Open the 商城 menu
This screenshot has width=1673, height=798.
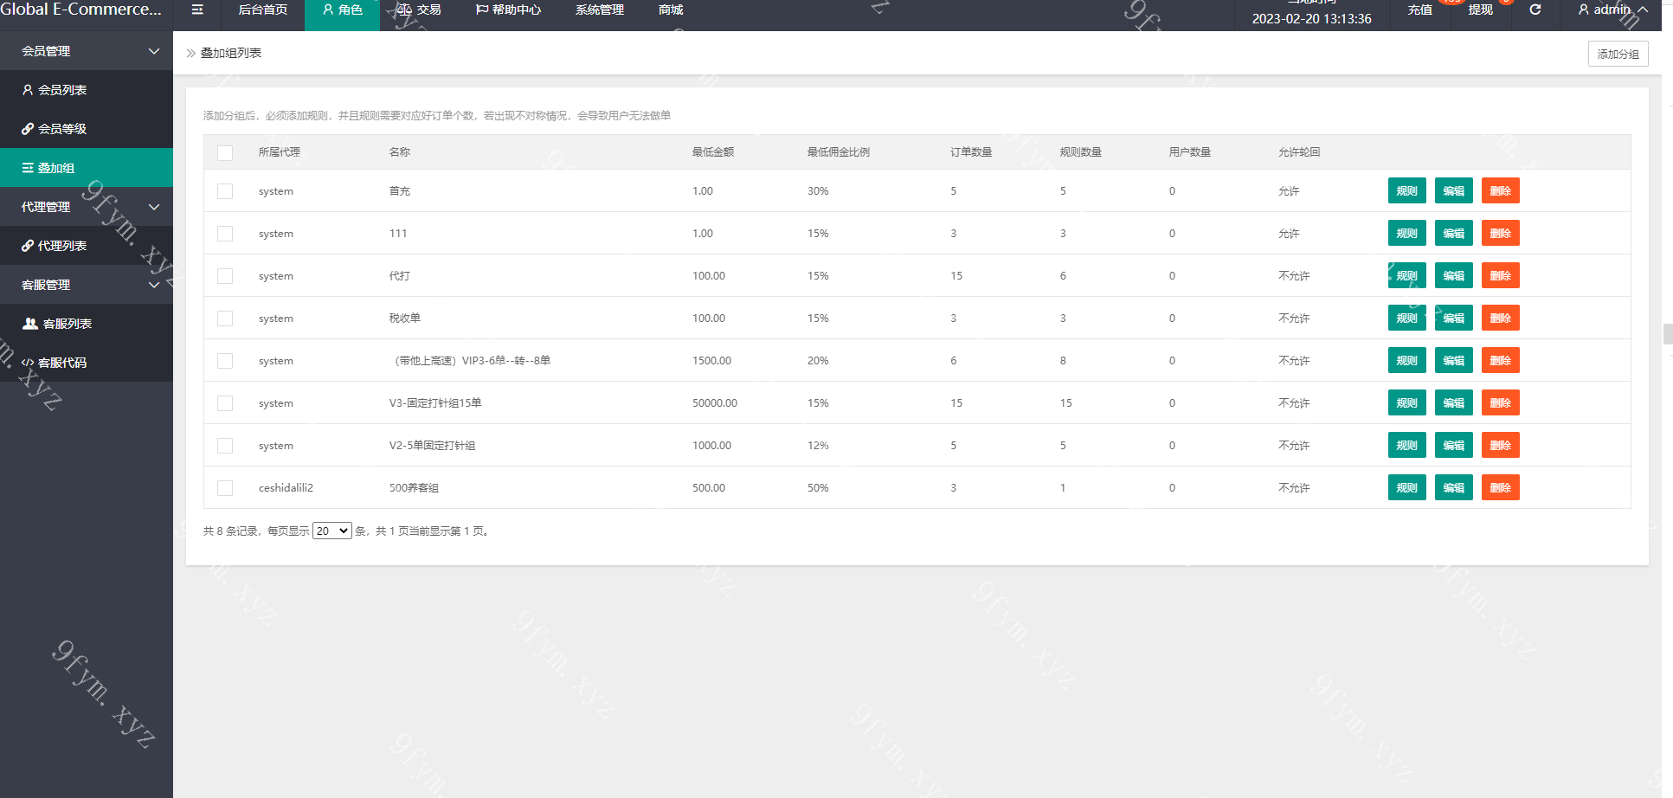click(x=671, y=10)
